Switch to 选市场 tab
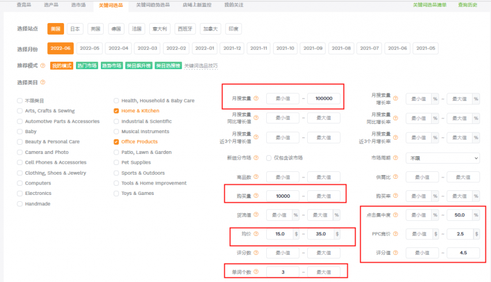 [x=78, y=5]
